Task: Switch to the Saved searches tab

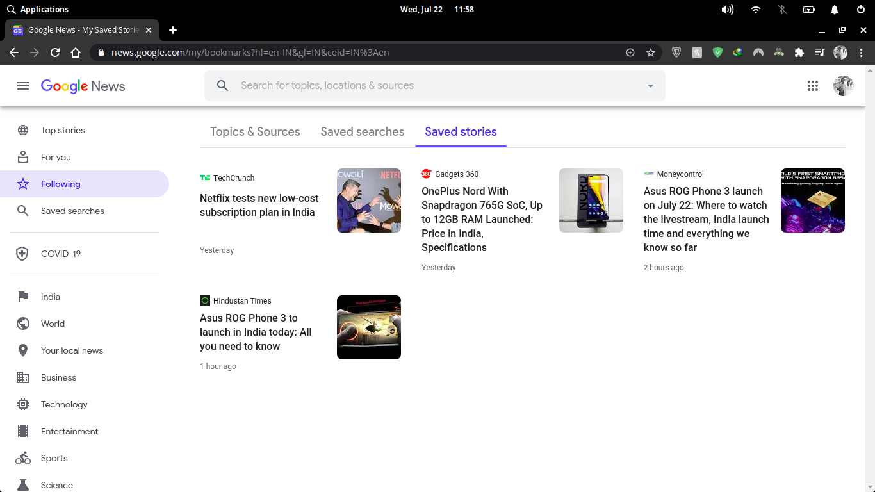Action: click(363, 131)
